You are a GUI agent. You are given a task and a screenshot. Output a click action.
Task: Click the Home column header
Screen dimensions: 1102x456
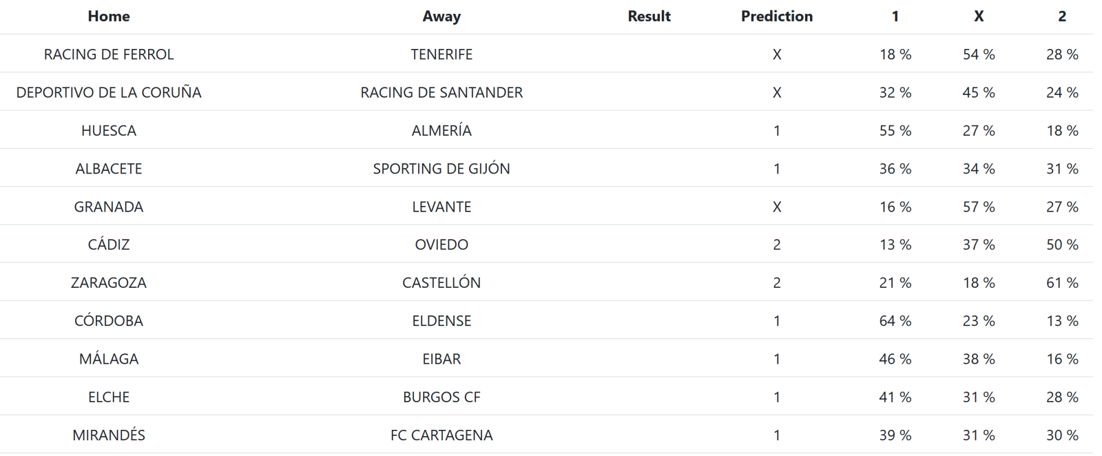click(x=109, y=17)
